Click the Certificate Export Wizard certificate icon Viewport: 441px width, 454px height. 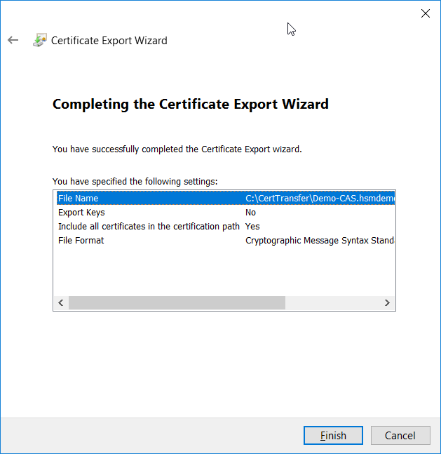point(40,40)
